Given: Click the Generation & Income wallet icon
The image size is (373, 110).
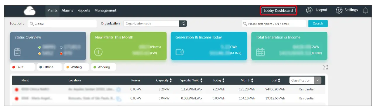Looking at the screenshot, I should pos(180,52).
